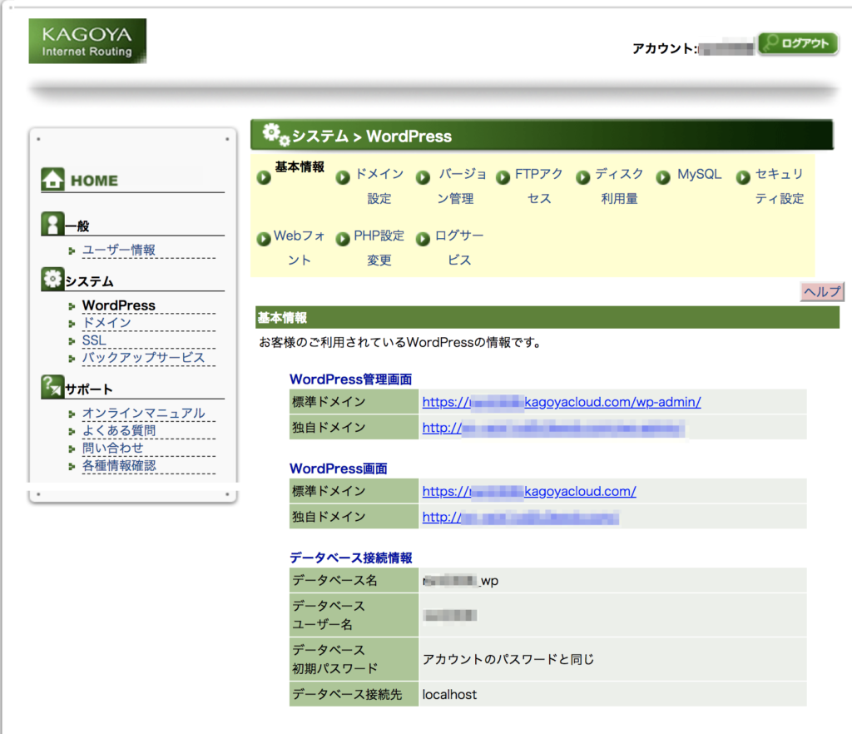Screen dimensions: 852x734
Task: Click arrow icon beside 基本情報 tab
Action: (264, 177)
